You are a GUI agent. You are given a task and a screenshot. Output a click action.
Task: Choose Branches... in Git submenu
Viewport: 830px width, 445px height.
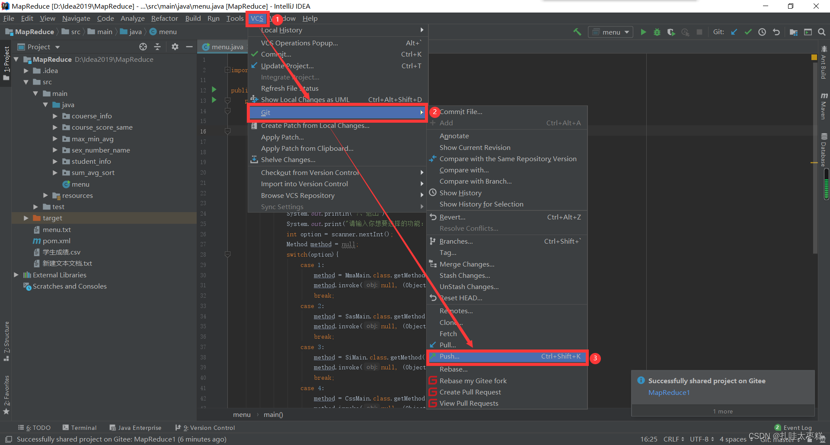[507, 241]
